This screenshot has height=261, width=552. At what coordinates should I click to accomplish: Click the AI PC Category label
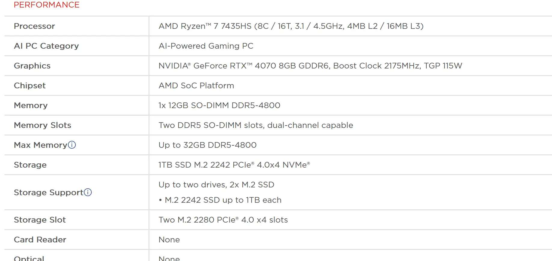pyautogui.click(x=46, y=46)
